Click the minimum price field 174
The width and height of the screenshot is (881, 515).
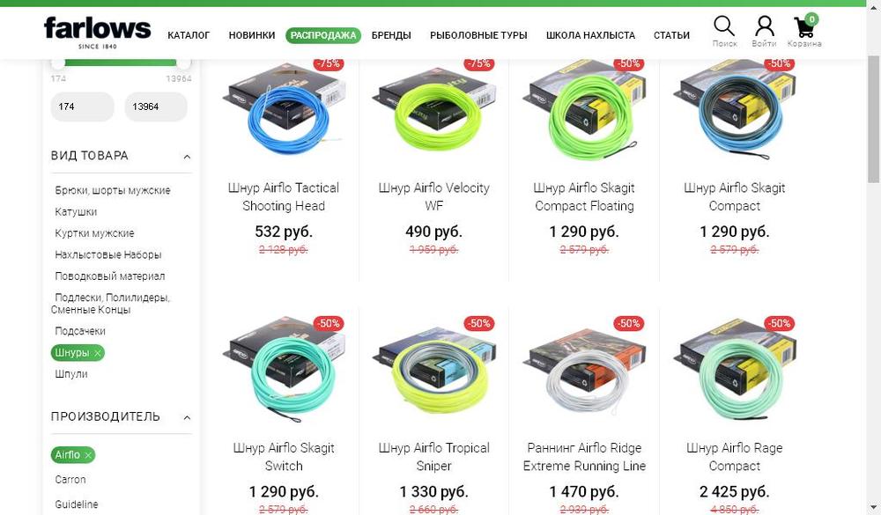[x=82, y=107]
